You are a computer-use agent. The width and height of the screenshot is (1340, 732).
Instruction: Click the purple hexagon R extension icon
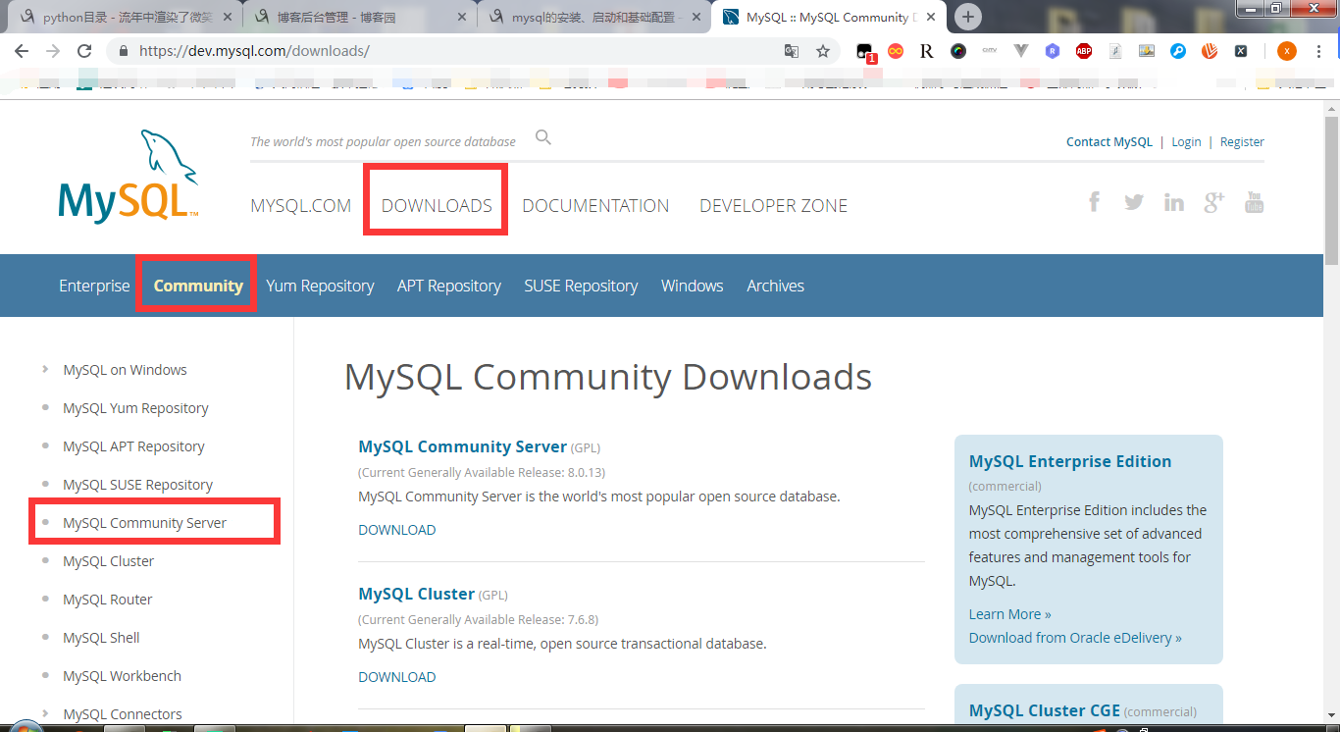coord(1053,51)
